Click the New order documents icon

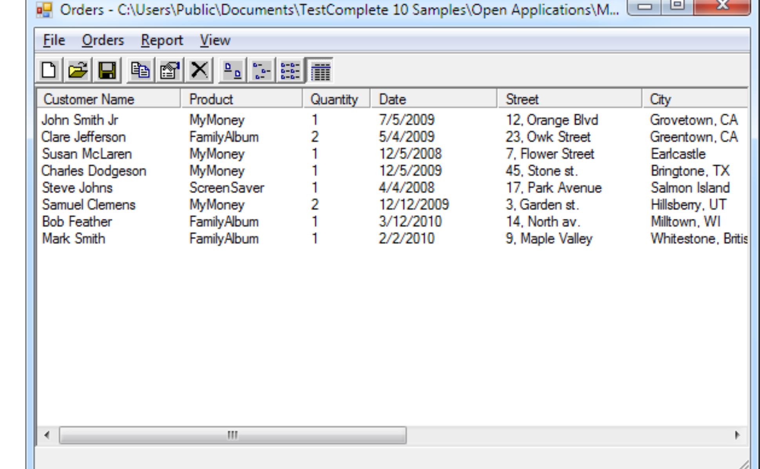[x=140, y=71]
